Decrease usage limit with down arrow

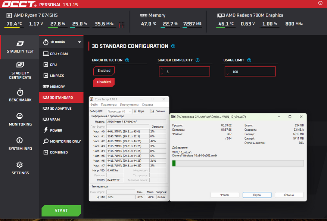click(x=228, y=74)
